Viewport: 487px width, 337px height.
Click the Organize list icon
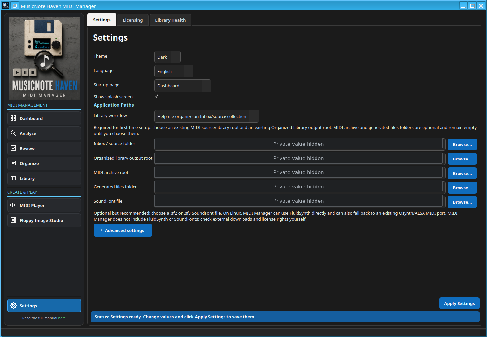[13, 163]
